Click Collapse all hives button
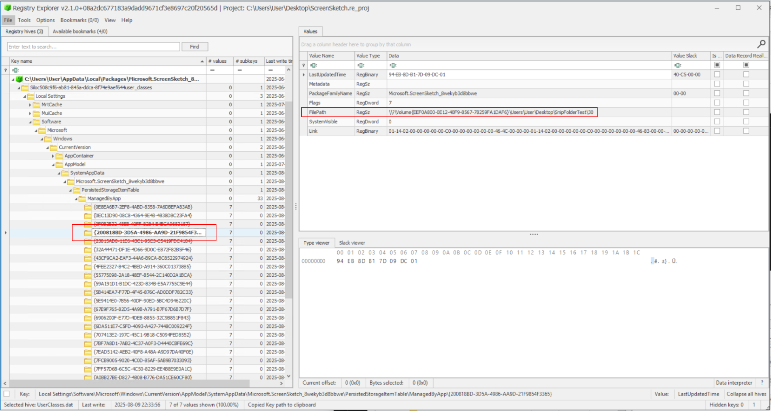The width and height of the screenshot is (771, 411). coord(746,394)
